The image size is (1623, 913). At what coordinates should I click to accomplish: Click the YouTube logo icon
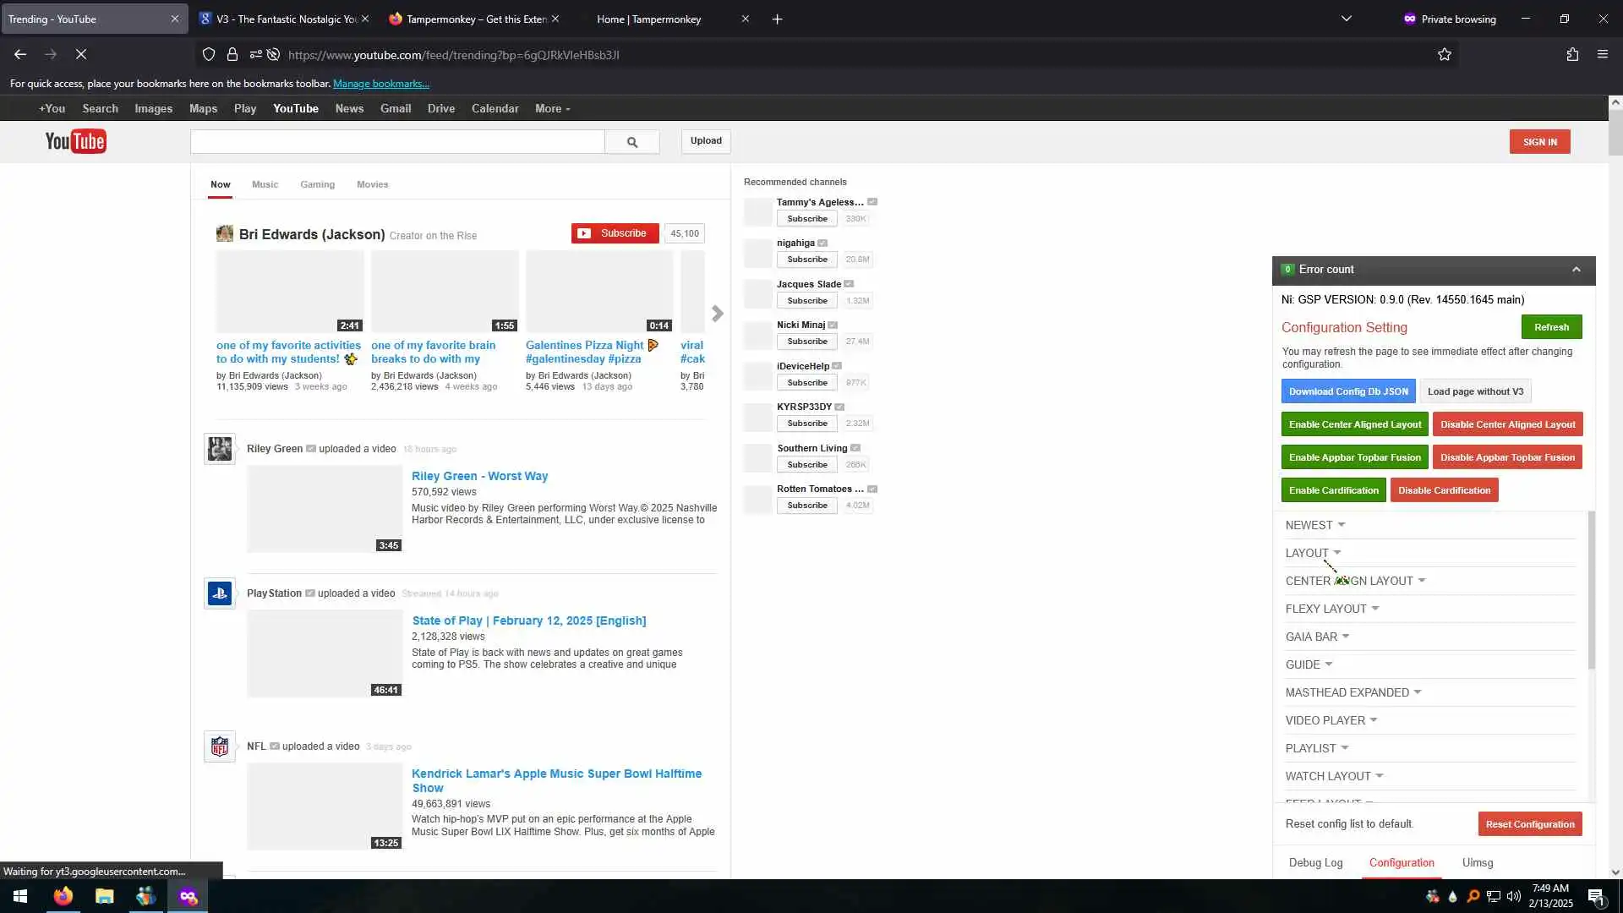click(x=75, y=141)
